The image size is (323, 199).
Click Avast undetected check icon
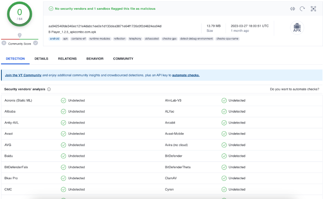point(64,134)
